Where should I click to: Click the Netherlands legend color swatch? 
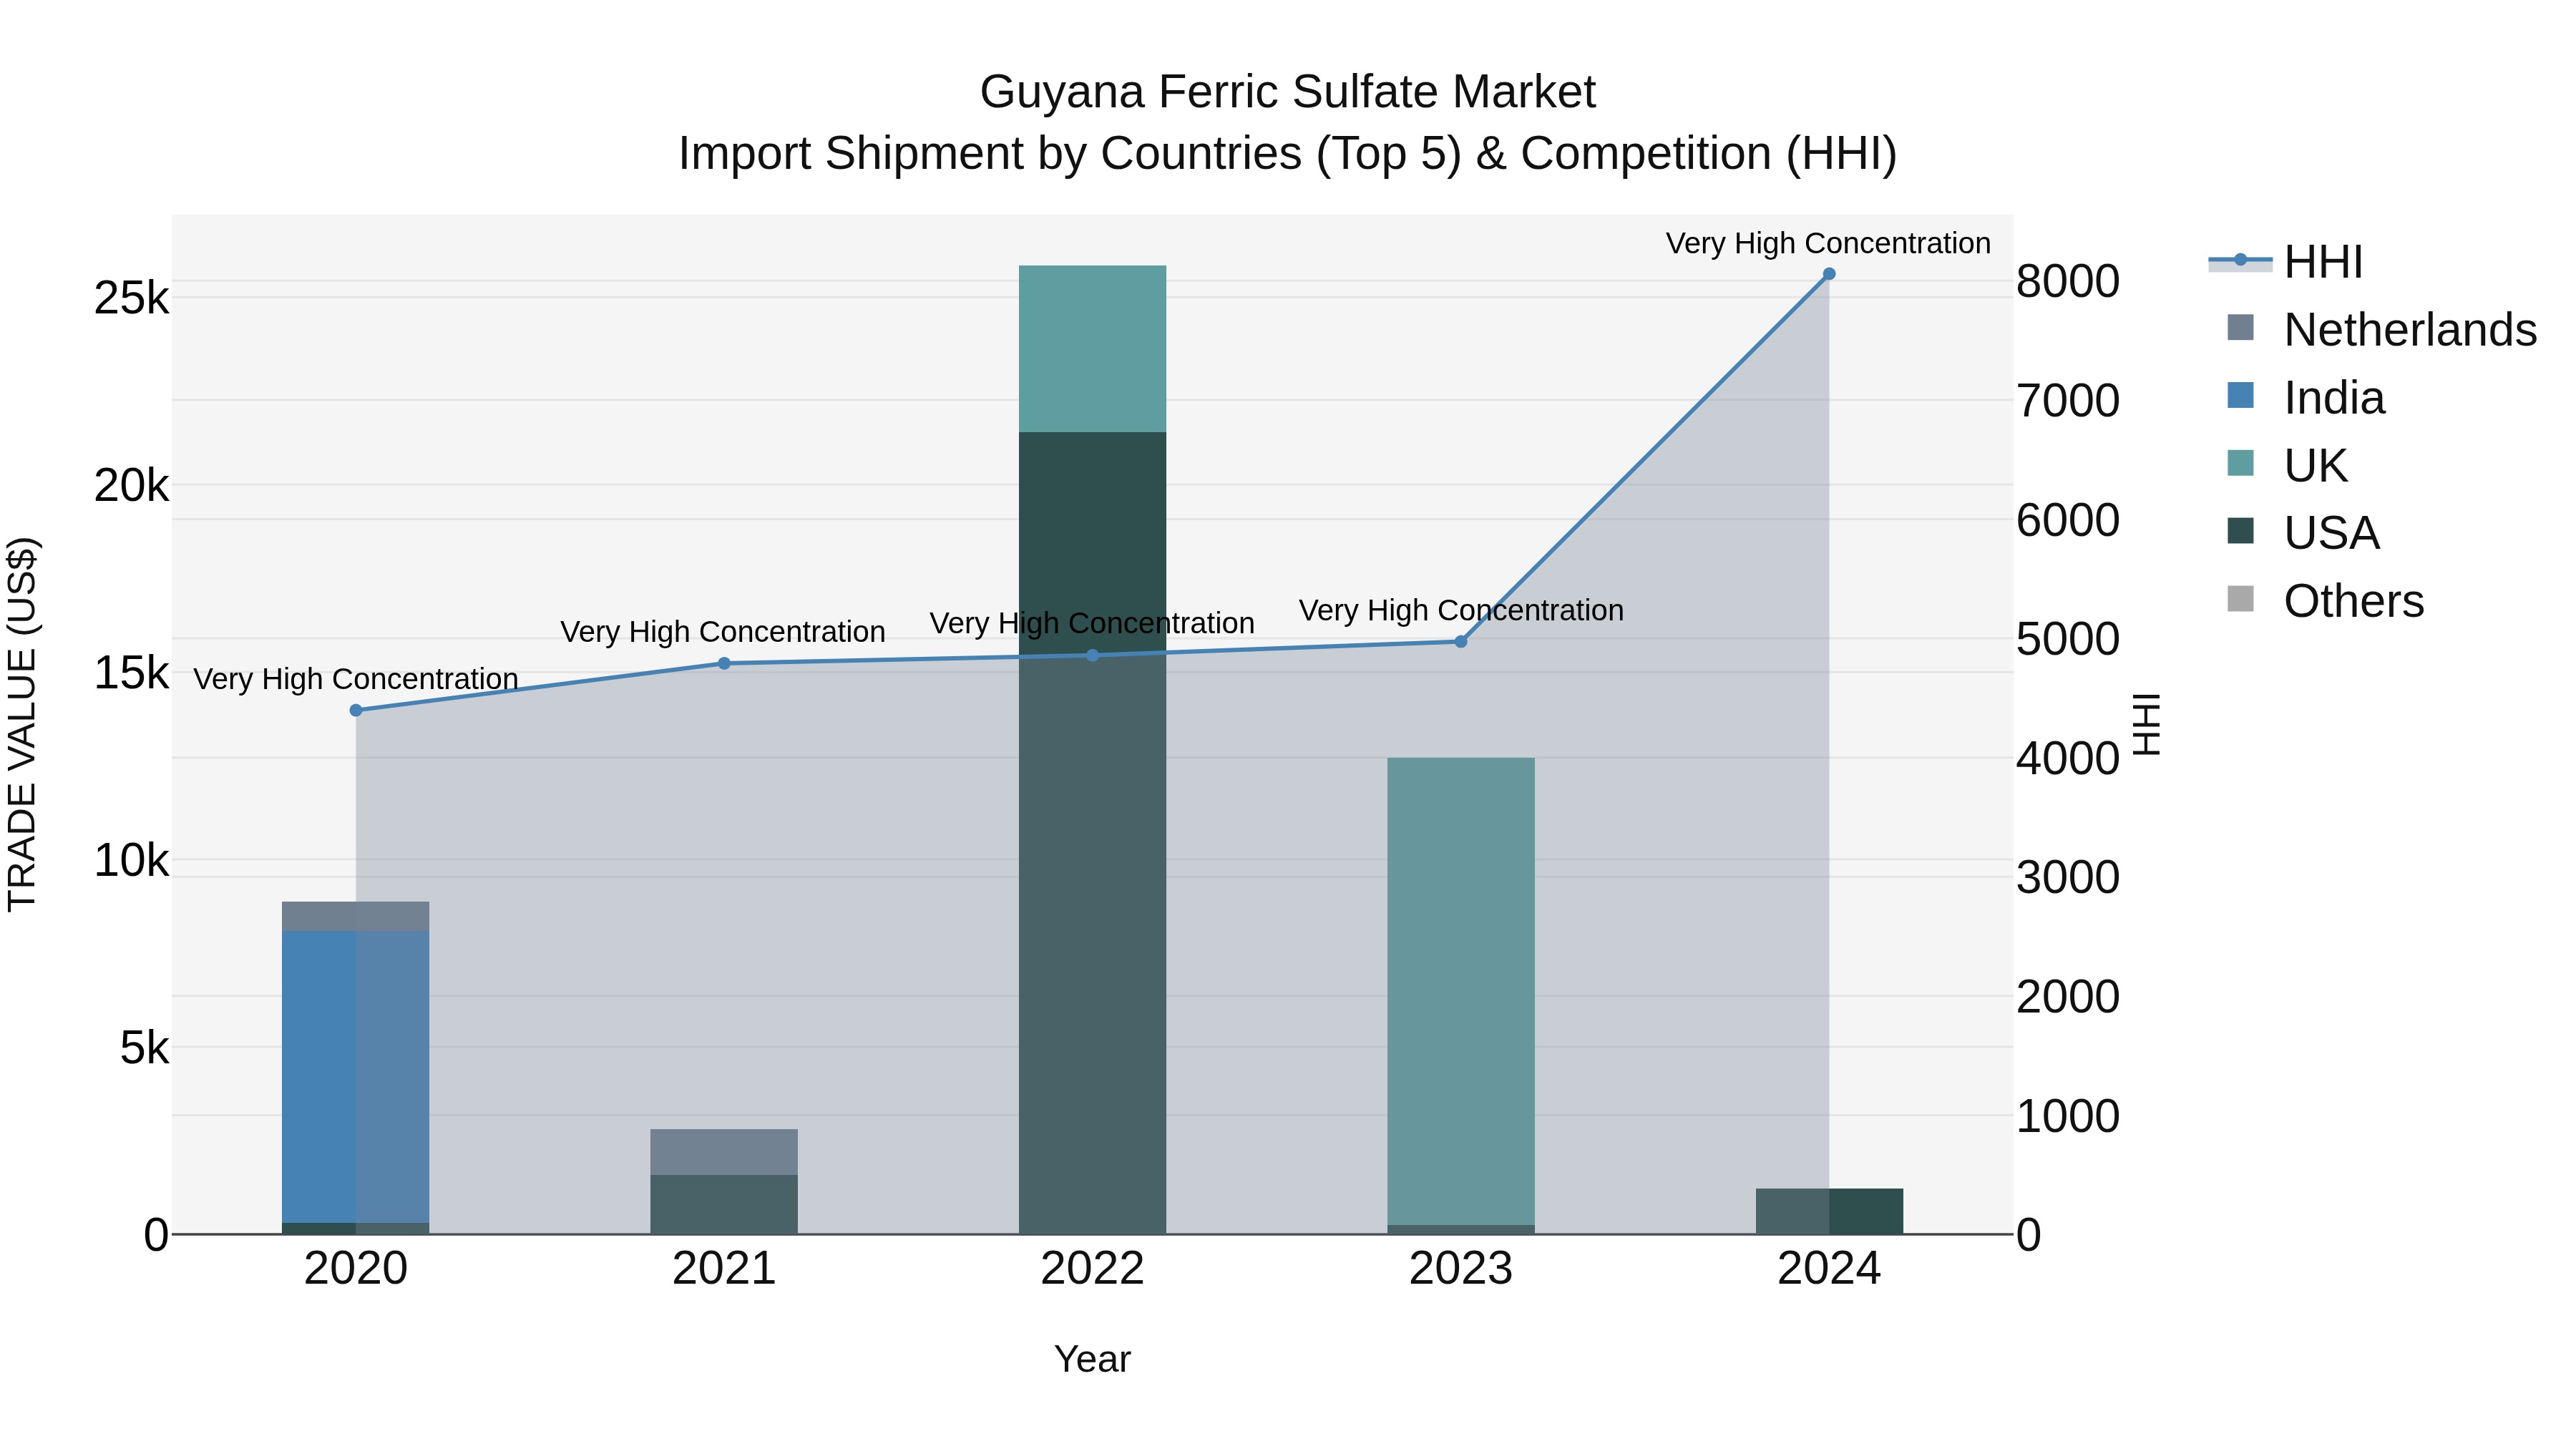[x=2241, y=327]
